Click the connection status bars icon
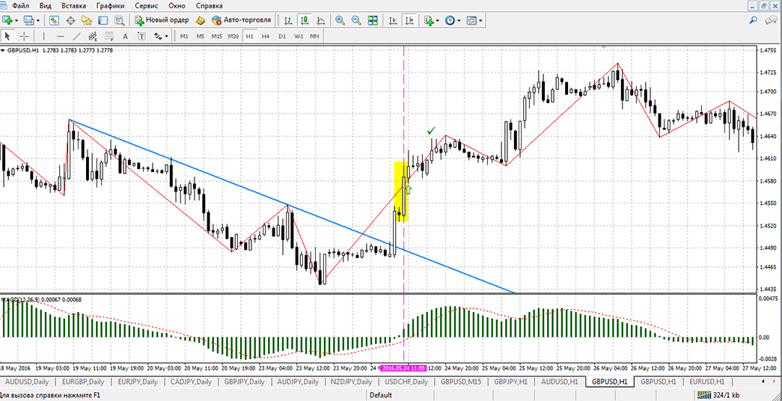This screenshot has height=401, width=782. (x=705, y=396)
